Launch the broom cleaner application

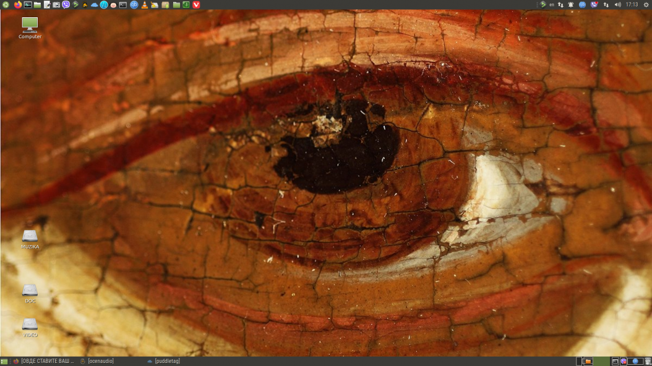tap(154, 4)
